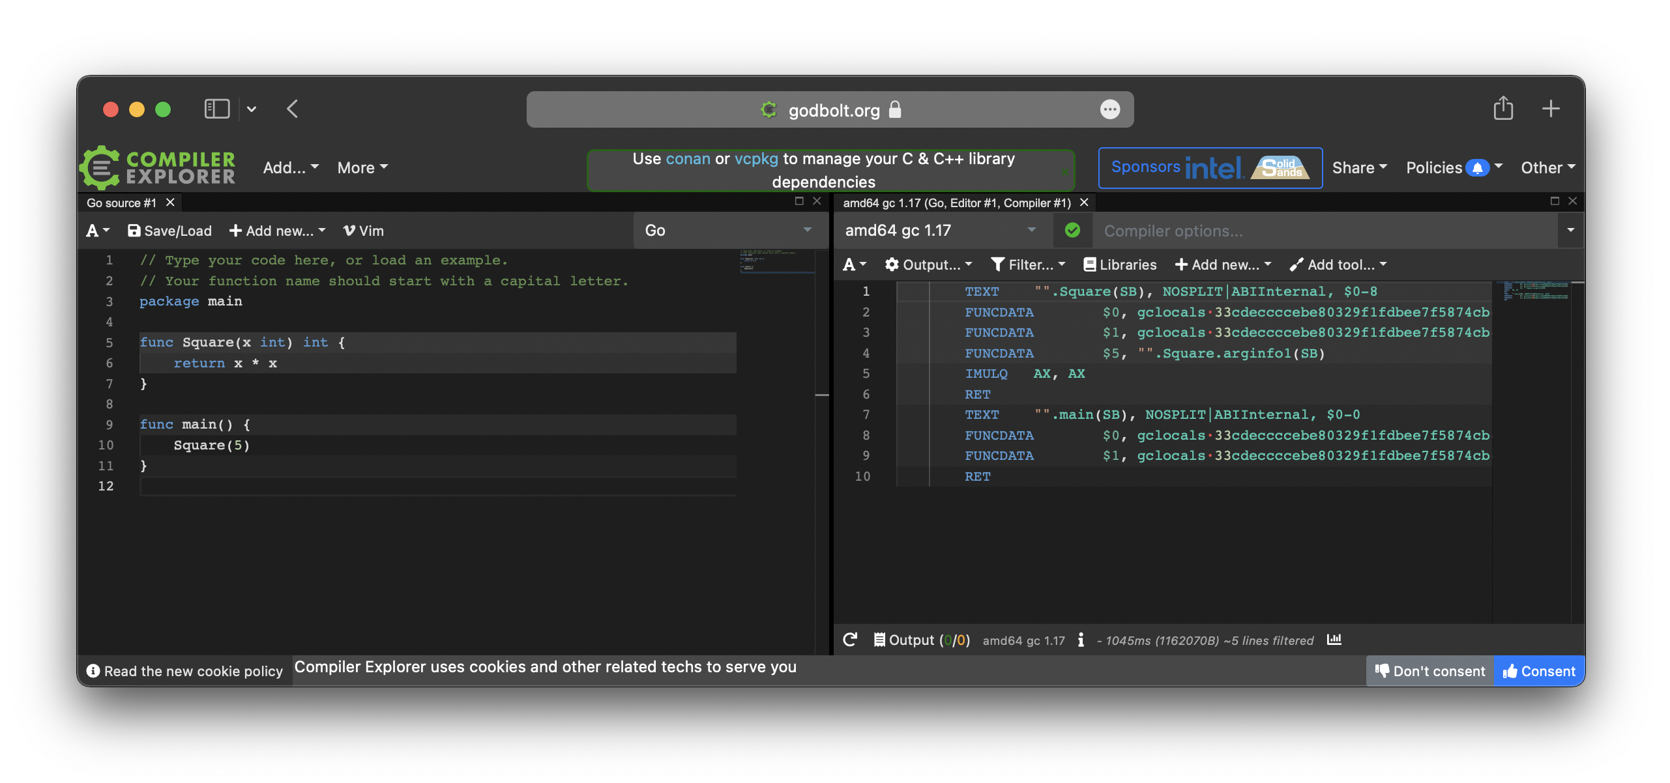The image size is (1670, 783).
Task: Open the compiler info icon
Action: tap(1081, 640)
